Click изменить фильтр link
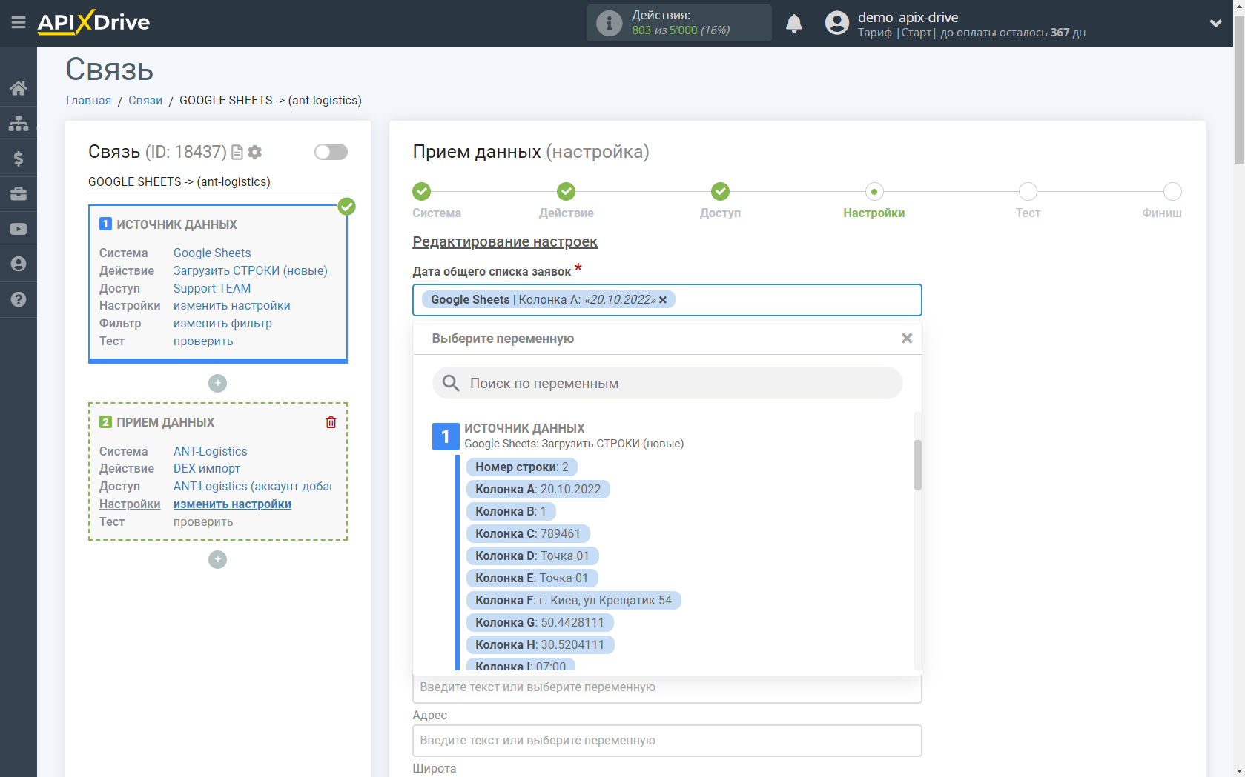Screen dimensions: 1245x777 pos(222,324)
